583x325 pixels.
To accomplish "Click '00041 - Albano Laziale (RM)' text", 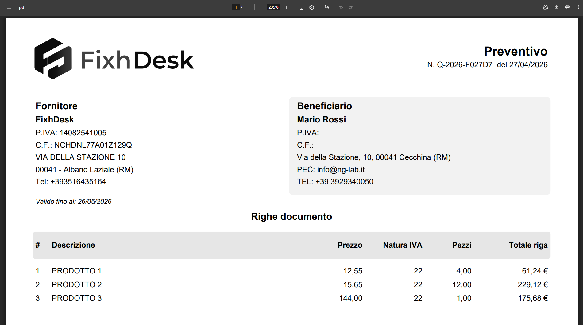I will tap(84, 170).
